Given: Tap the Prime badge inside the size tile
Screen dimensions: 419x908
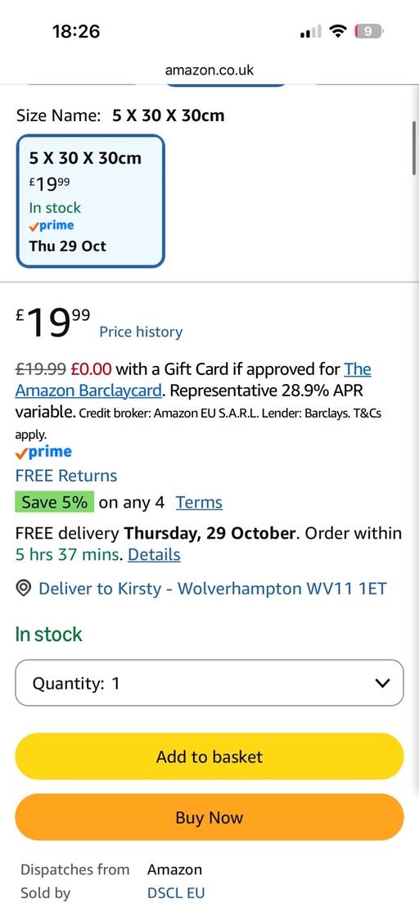Looking at the screenshot, I should click(x=52, y=225).
